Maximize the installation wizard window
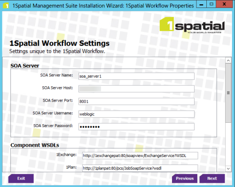235x187 pixels. pos(211,4)
